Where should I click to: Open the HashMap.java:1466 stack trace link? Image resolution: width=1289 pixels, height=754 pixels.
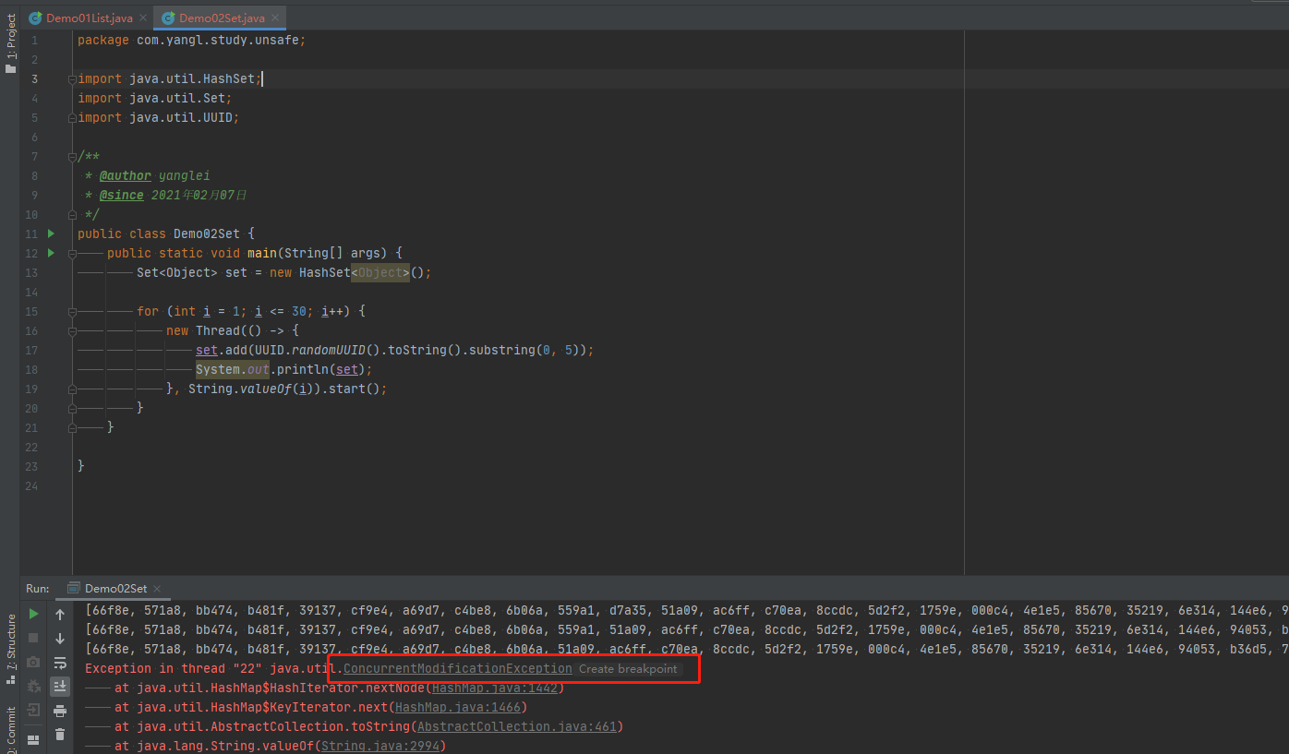458,707
